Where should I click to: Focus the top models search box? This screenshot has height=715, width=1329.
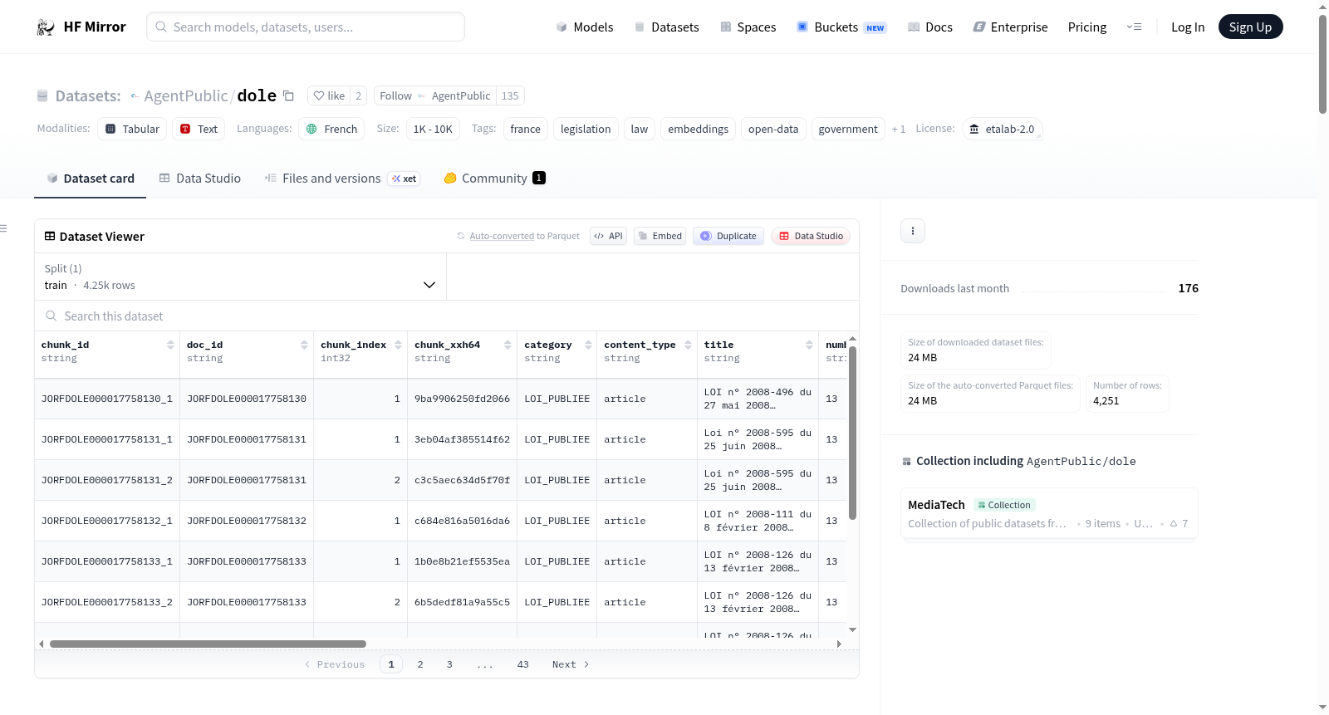point(306,27)
